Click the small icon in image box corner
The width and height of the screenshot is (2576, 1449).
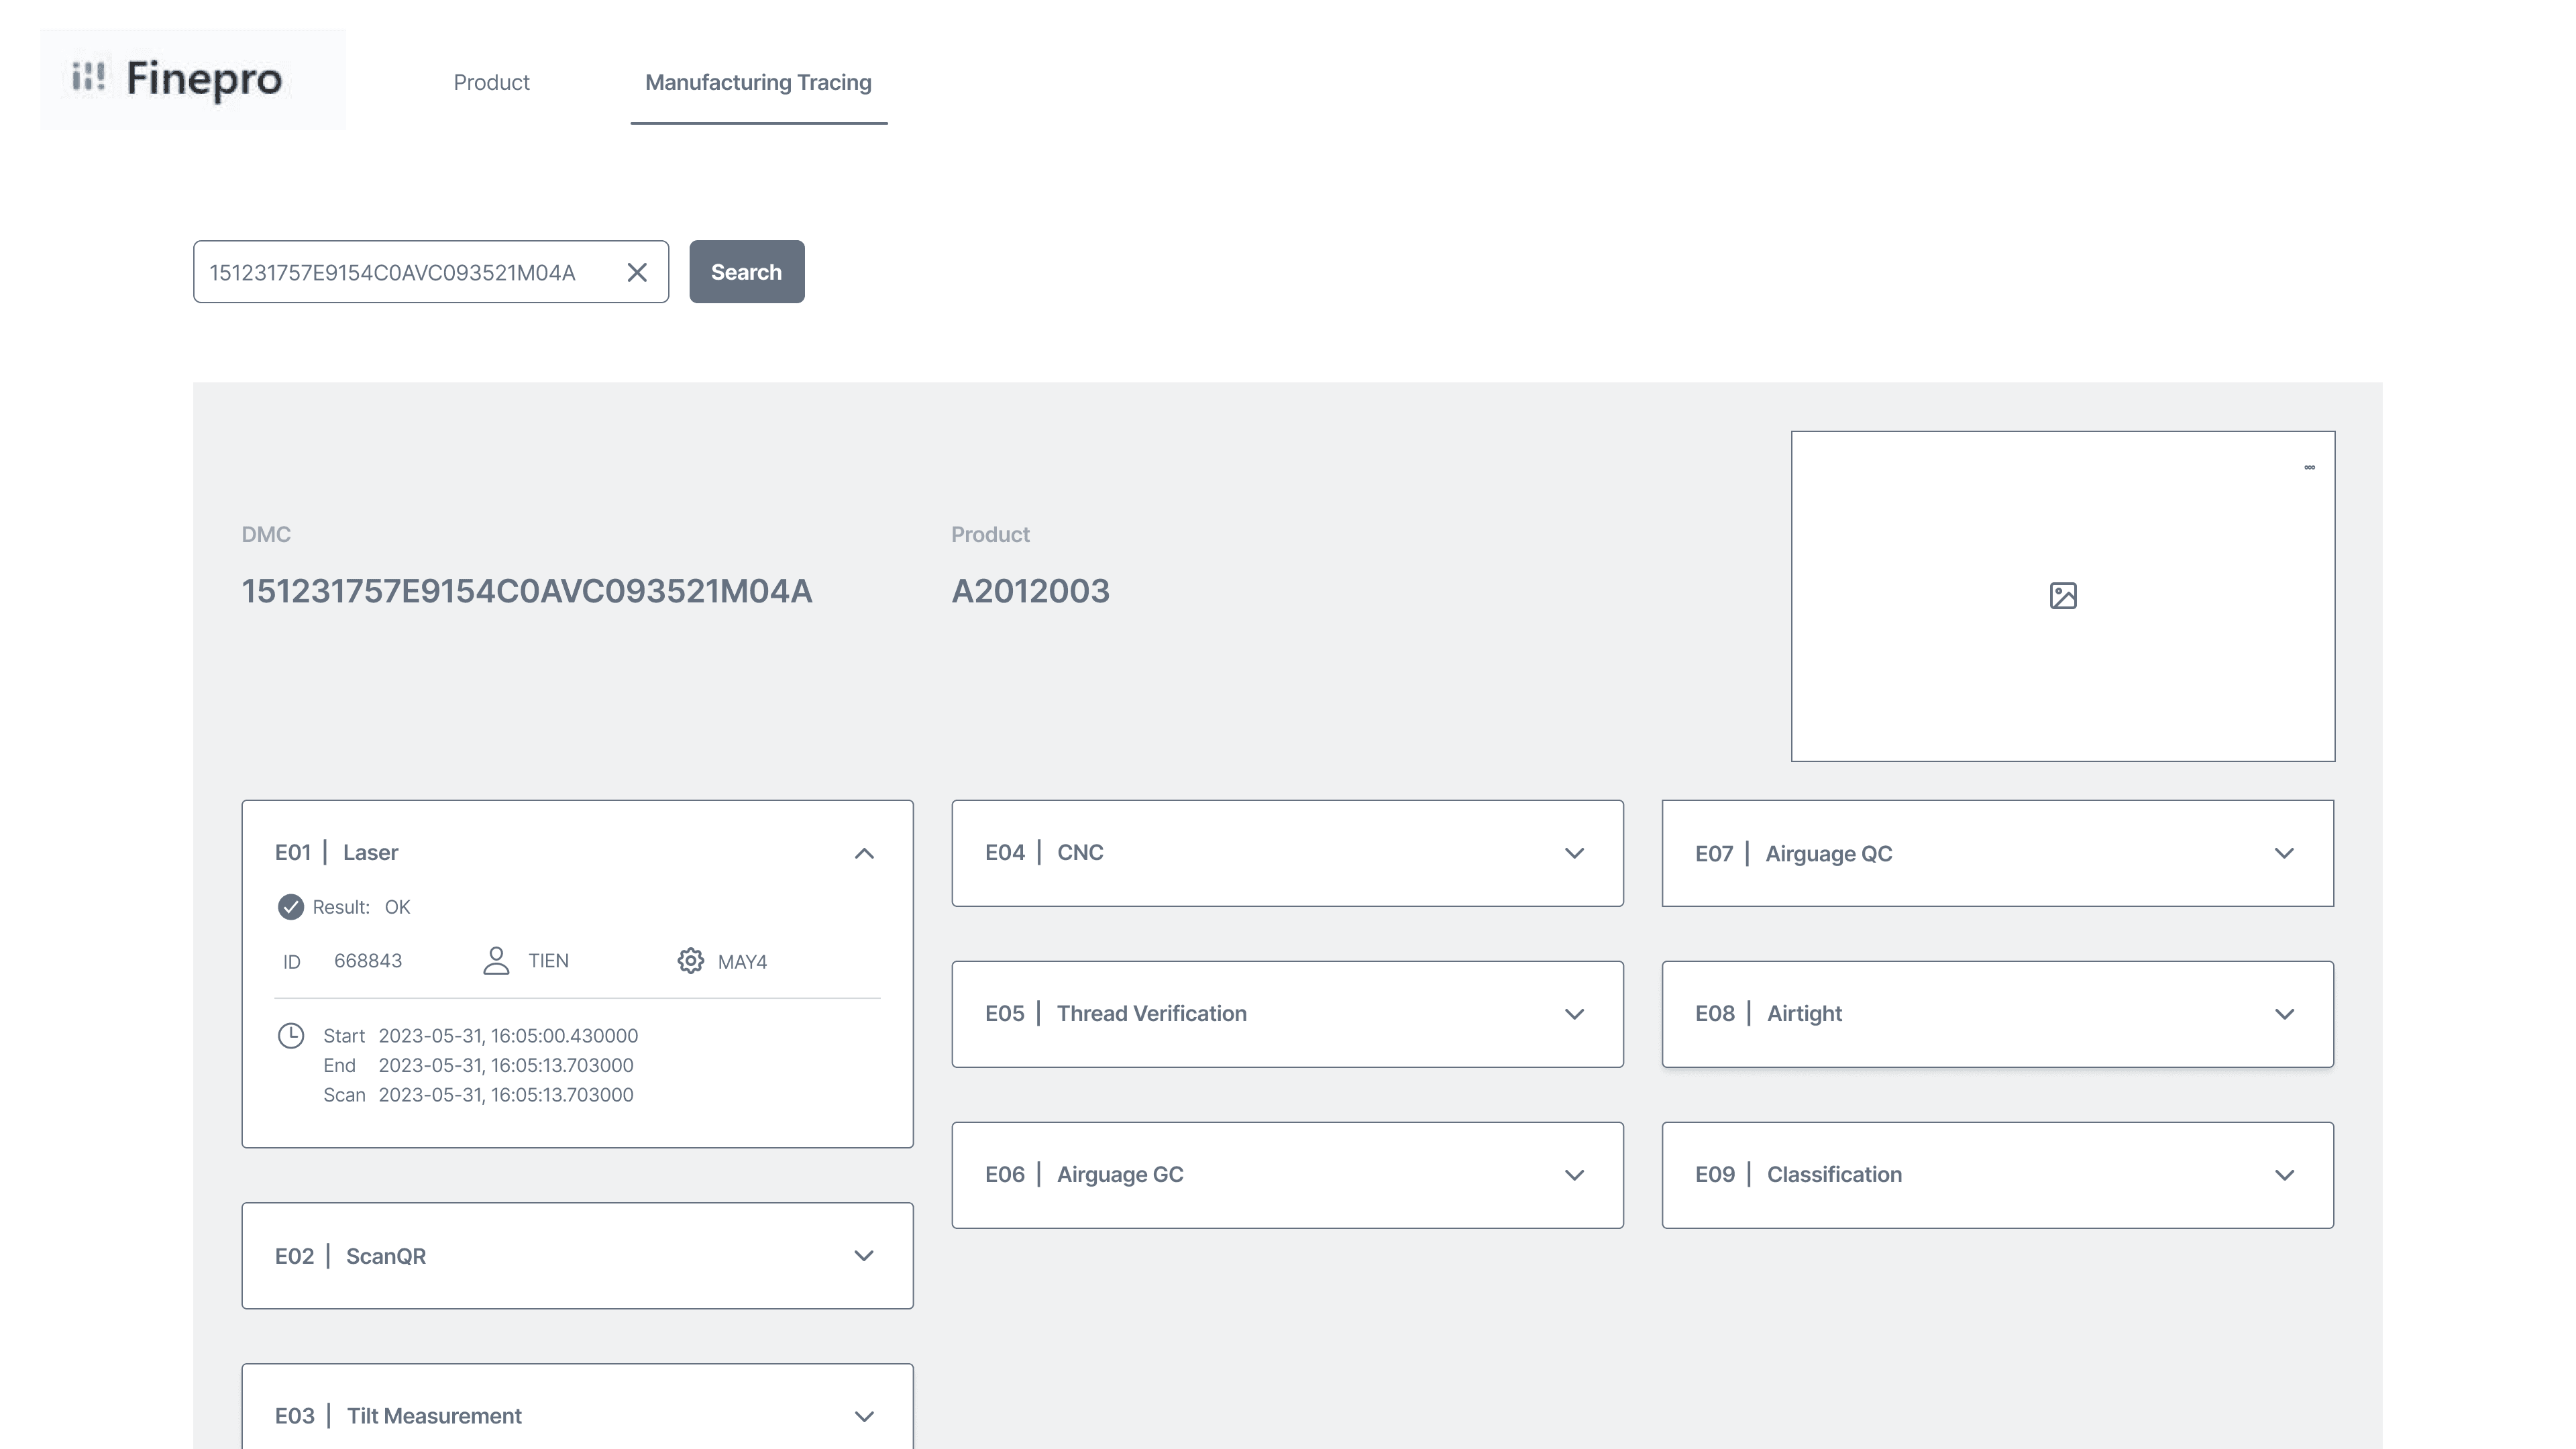click(2309, 467)
